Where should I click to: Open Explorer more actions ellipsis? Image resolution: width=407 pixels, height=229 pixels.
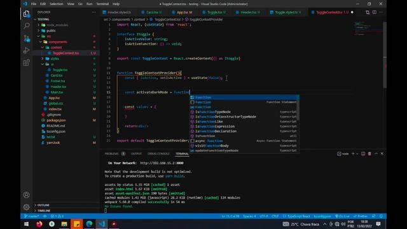(x=93, y=12)
